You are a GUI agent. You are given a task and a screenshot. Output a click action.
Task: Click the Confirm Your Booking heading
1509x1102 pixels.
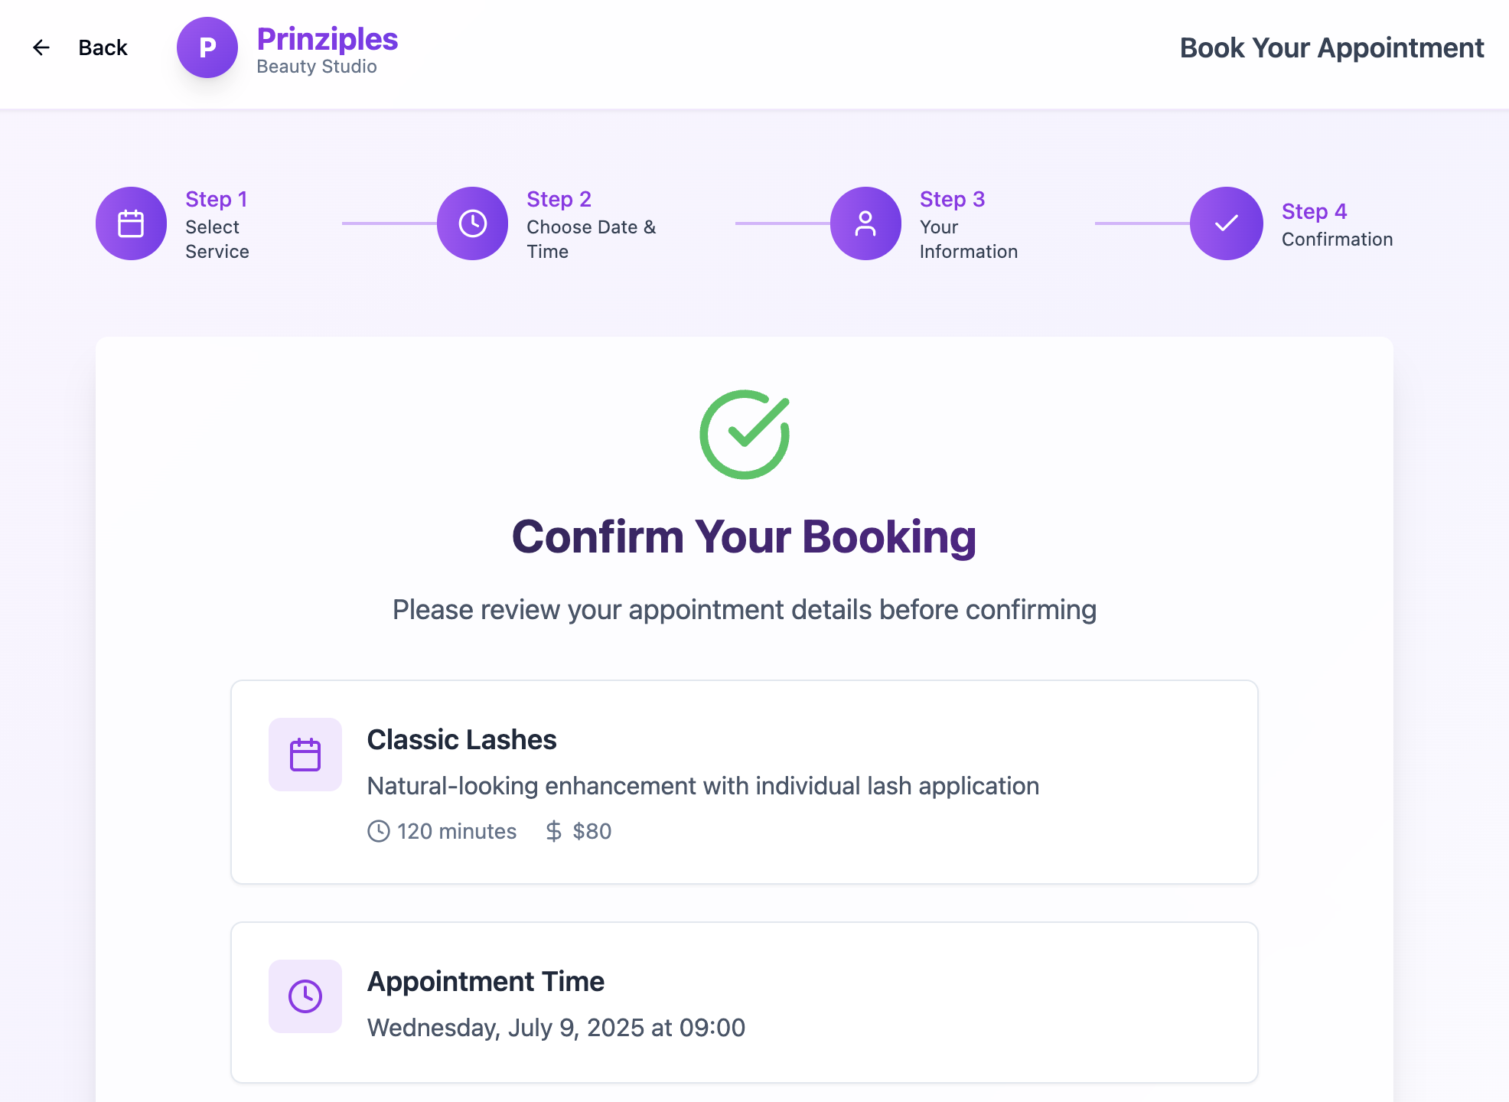click(x=744, y=536)
